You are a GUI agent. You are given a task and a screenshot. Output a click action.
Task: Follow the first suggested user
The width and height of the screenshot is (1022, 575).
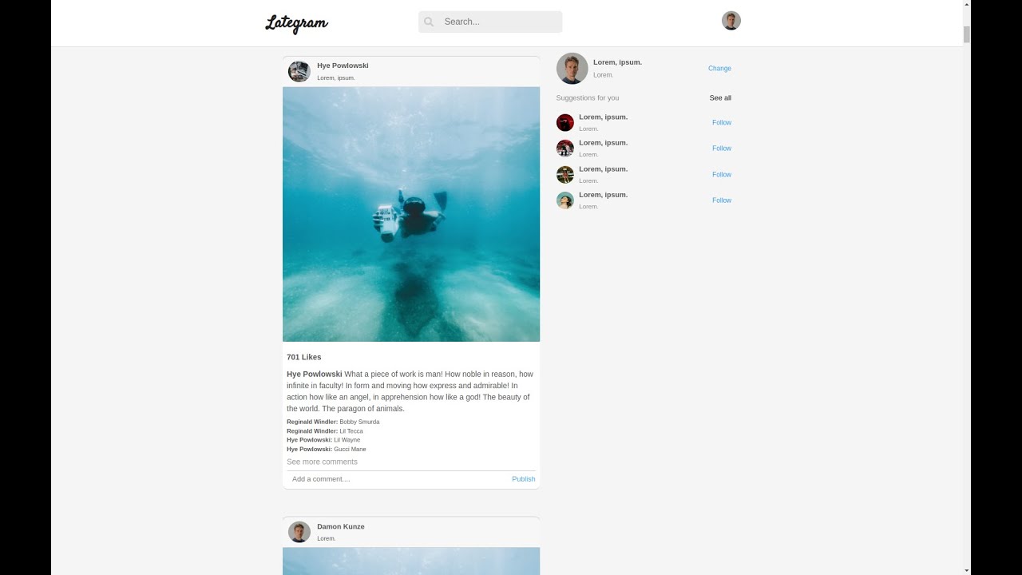(722, 123)
